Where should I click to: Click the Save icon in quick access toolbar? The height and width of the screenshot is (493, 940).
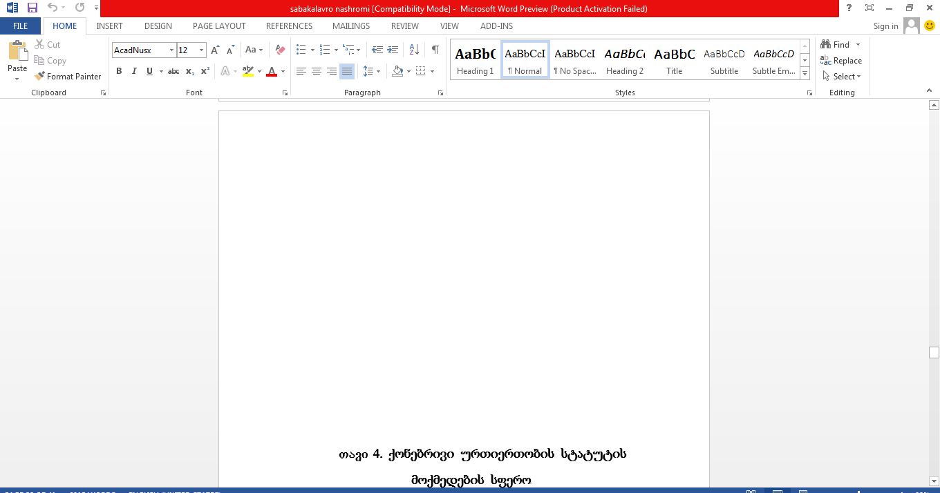pyautogui.click(x=32, y=8)
